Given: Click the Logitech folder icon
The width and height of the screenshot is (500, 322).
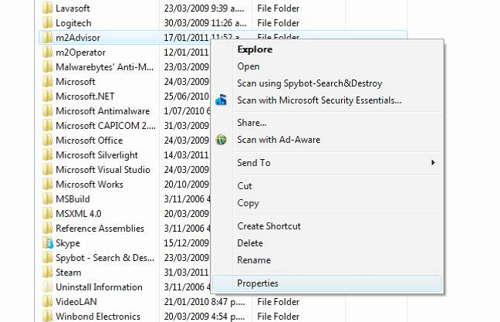Looking at the screenshot, I should click(48, 23).
